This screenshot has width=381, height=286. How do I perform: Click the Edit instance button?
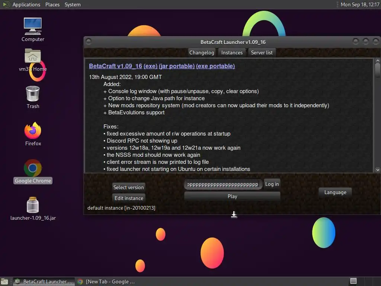[129, 198]
